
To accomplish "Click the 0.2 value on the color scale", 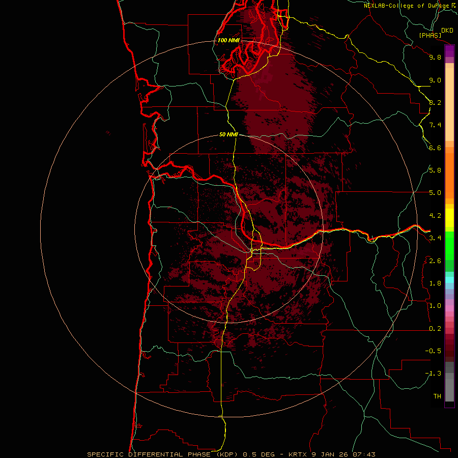I will click(x=435, y=328).
